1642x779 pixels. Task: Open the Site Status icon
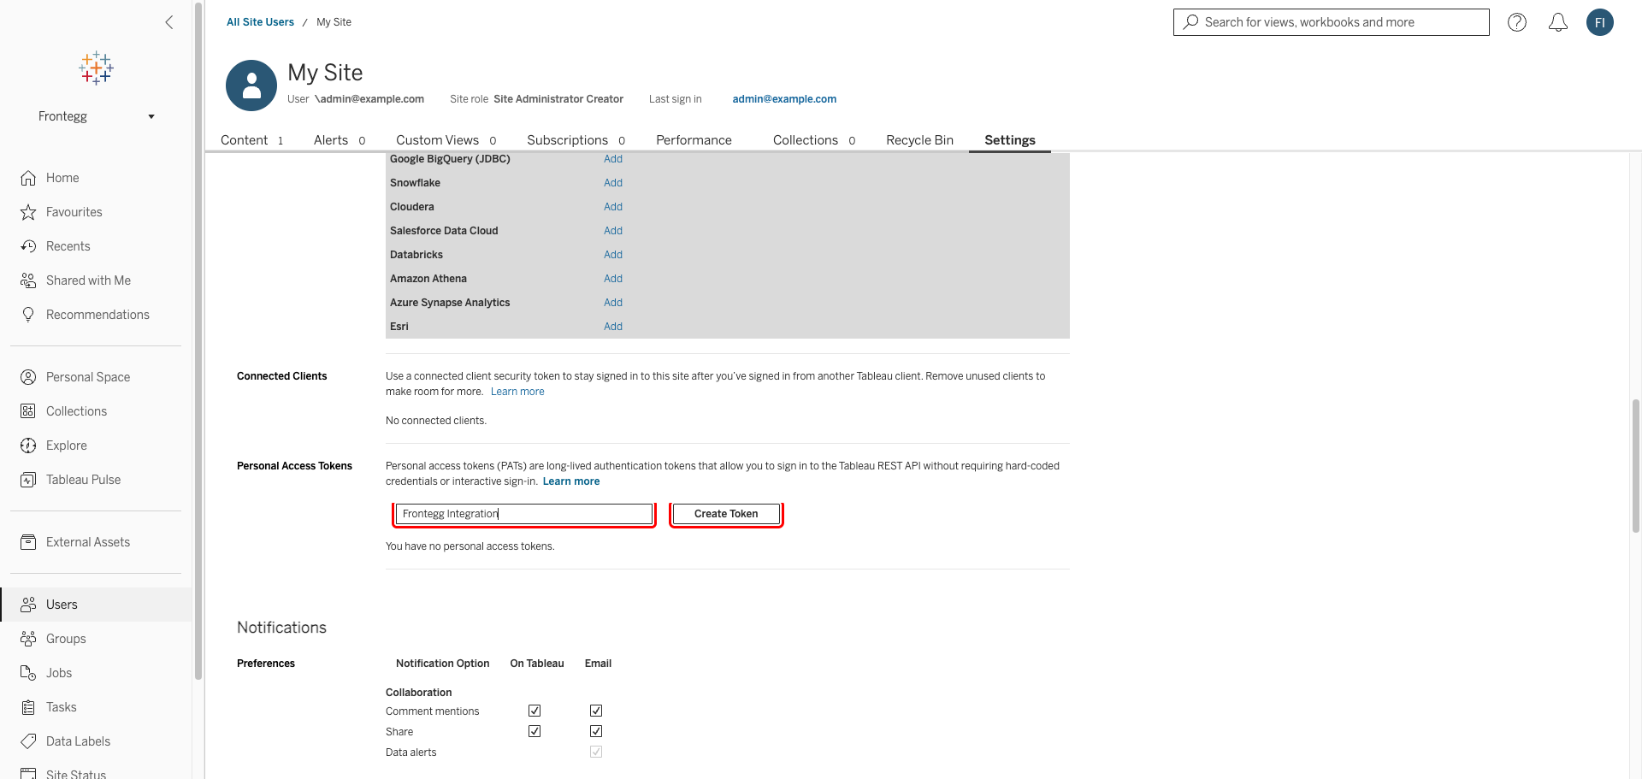pos(28,773)
